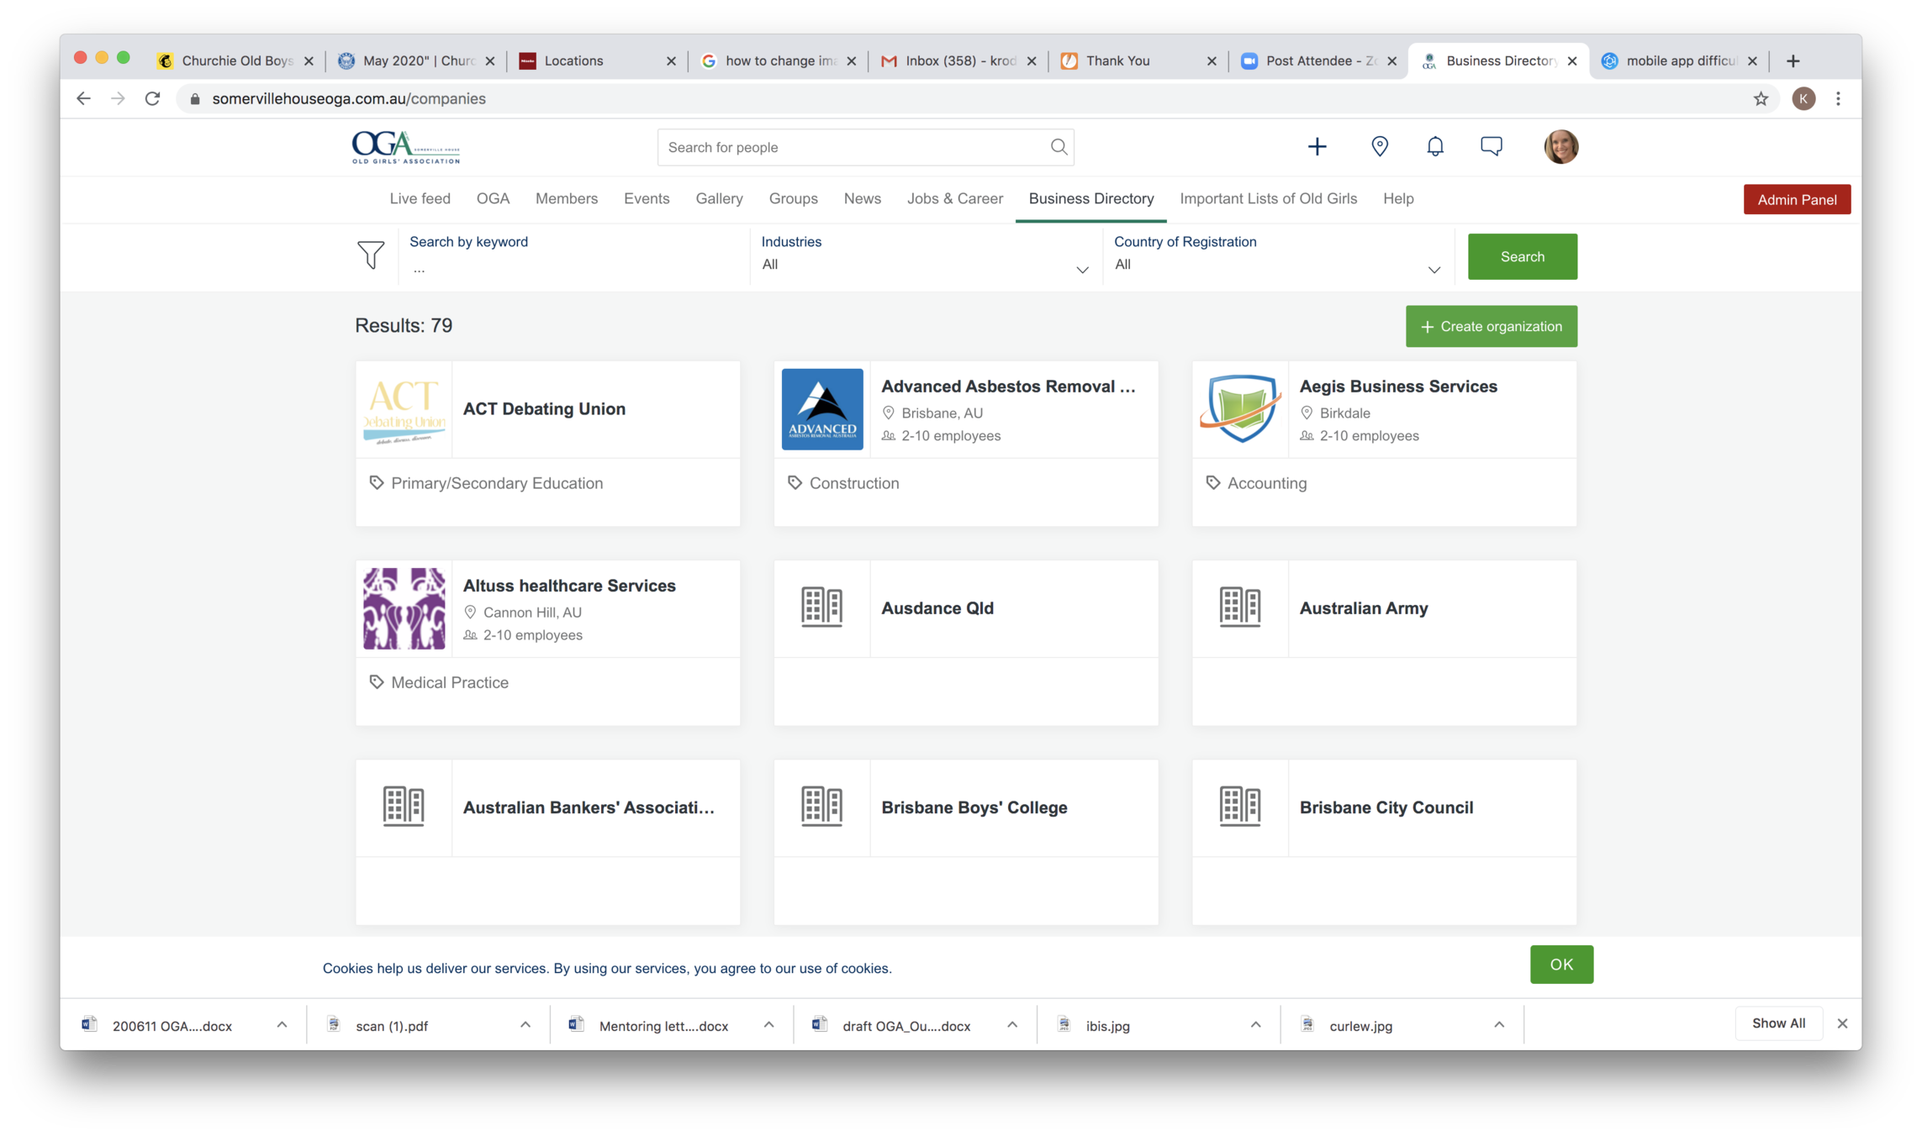This screenshot has width=1922, height=1136.
Task: Open the notifications bell icon
Action: coord(1435,147)
